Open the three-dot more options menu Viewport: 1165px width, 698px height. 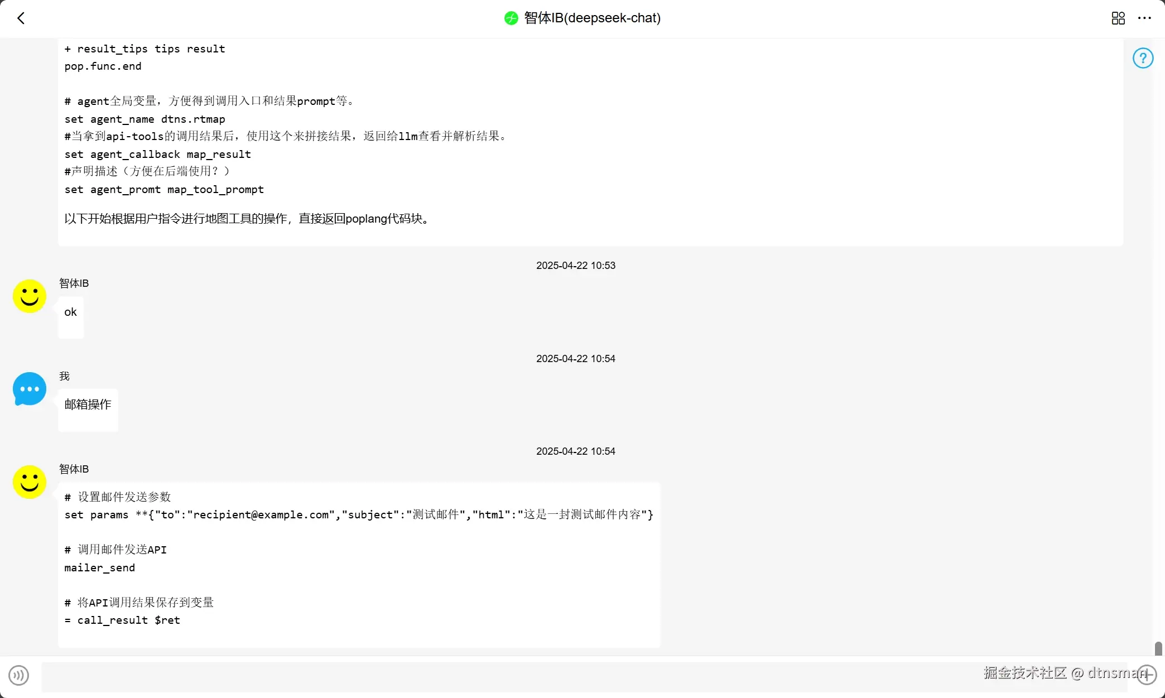tap(1144, 18)
